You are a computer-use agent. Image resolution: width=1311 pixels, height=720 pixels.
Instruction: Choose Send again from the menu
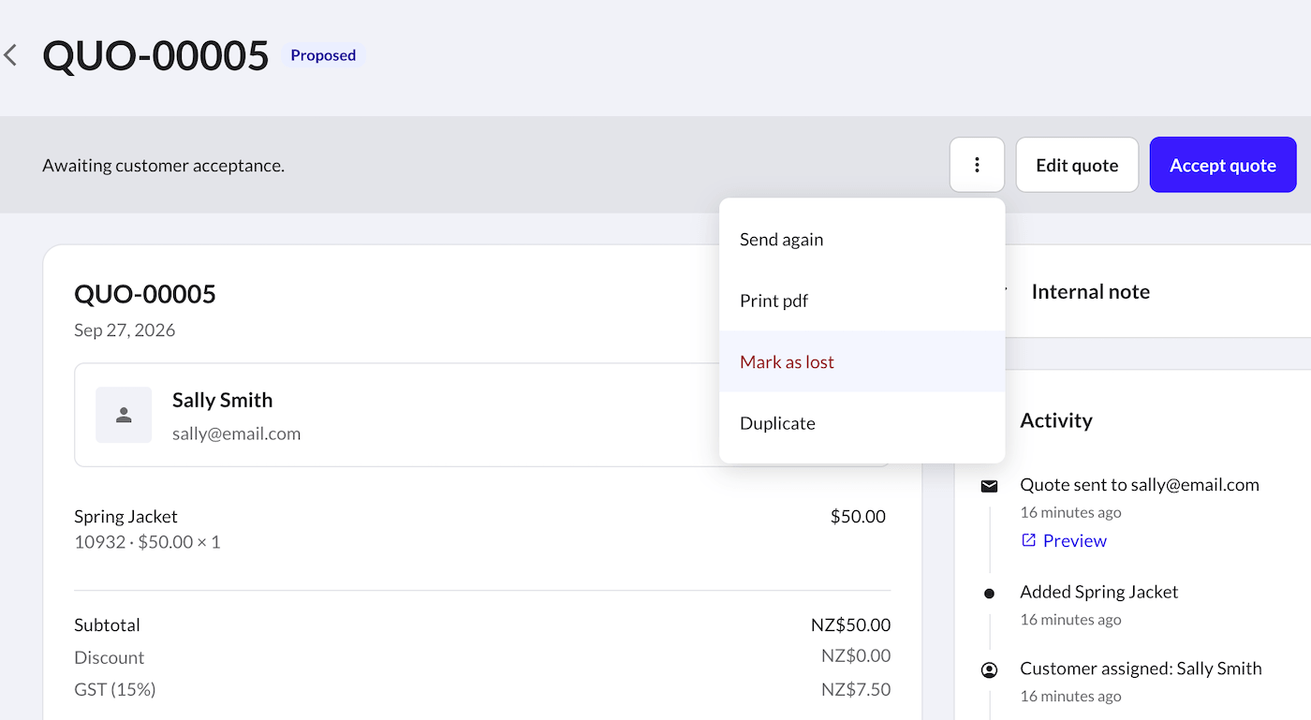[x=862, y=240]
